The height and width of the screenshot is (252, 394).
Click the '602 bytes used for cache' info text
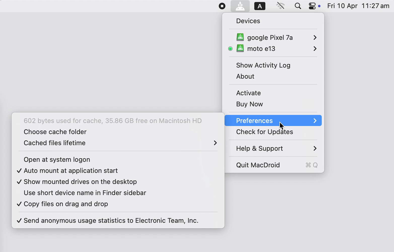point(113,121)
